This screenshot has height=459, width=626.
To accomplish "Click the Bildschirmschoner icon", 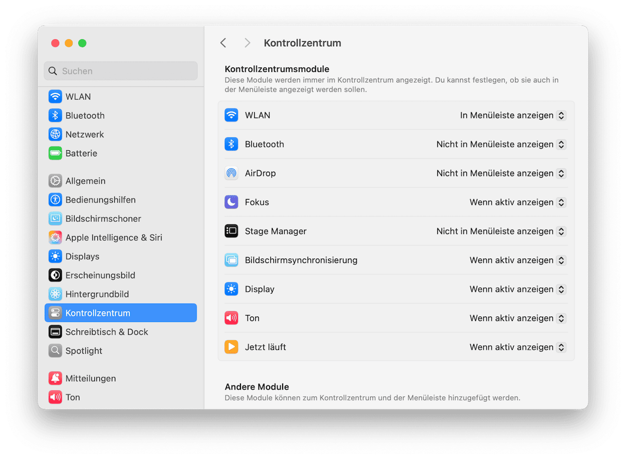I will [55, 219].
